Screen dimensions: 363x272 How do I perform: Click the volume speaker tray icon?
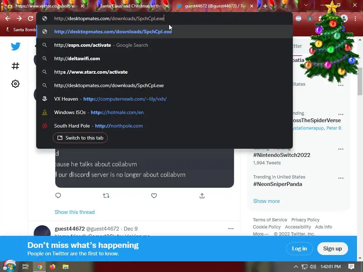(313, 267)
